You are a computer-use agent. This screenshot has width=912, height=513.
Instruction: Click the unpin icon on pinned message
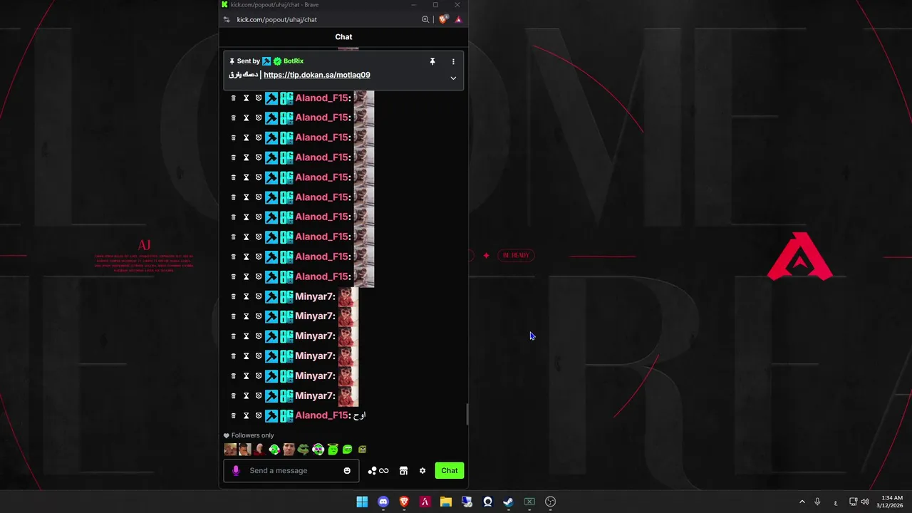pyautogui.click(x=432, y=61)
